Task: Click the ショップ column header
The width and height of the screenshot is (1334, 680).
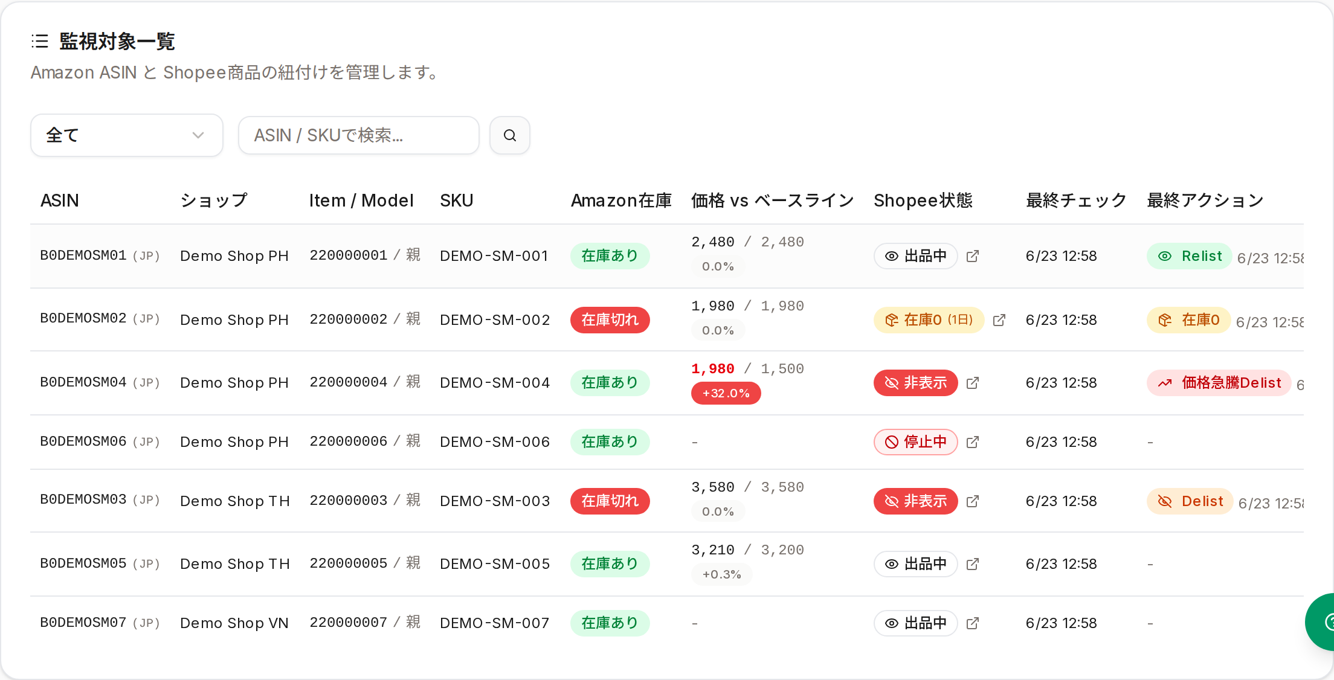Action: pos(214,200)
